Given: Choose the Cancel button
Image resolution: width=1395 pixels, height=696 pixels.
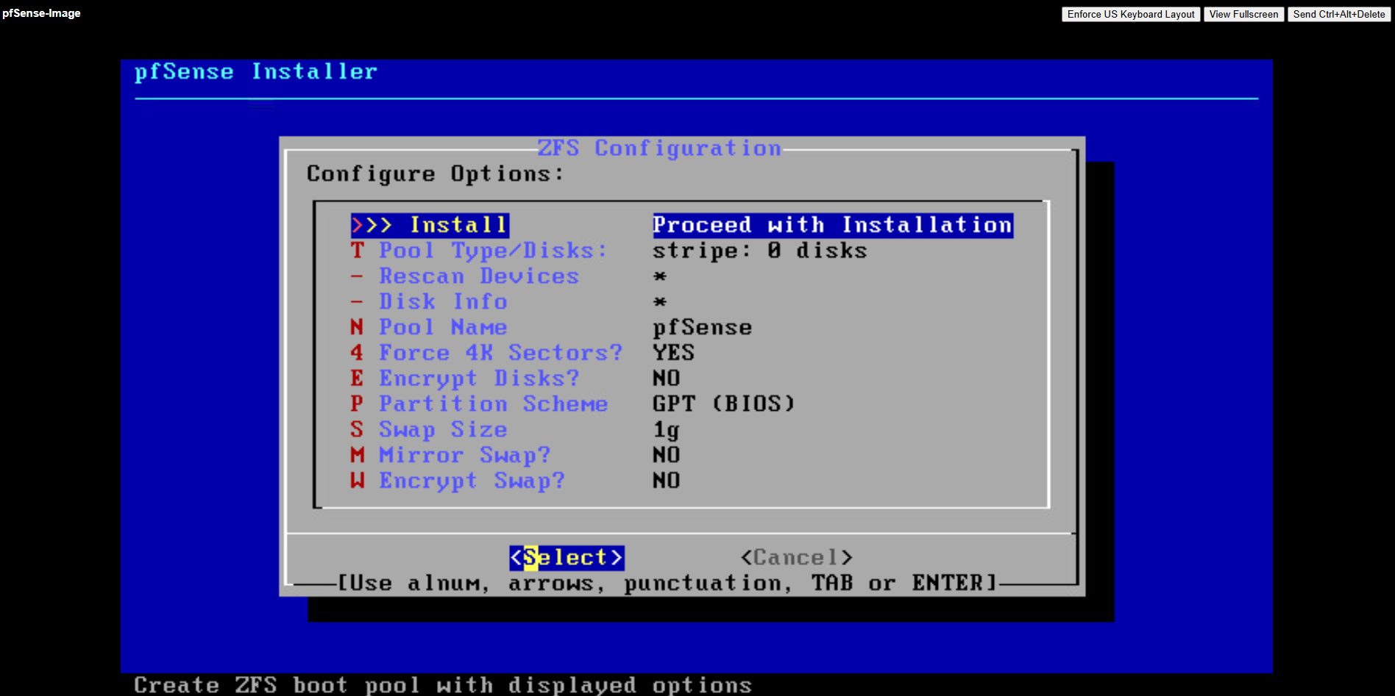Looking at the screenshot, I should click(x=797, y=558).
